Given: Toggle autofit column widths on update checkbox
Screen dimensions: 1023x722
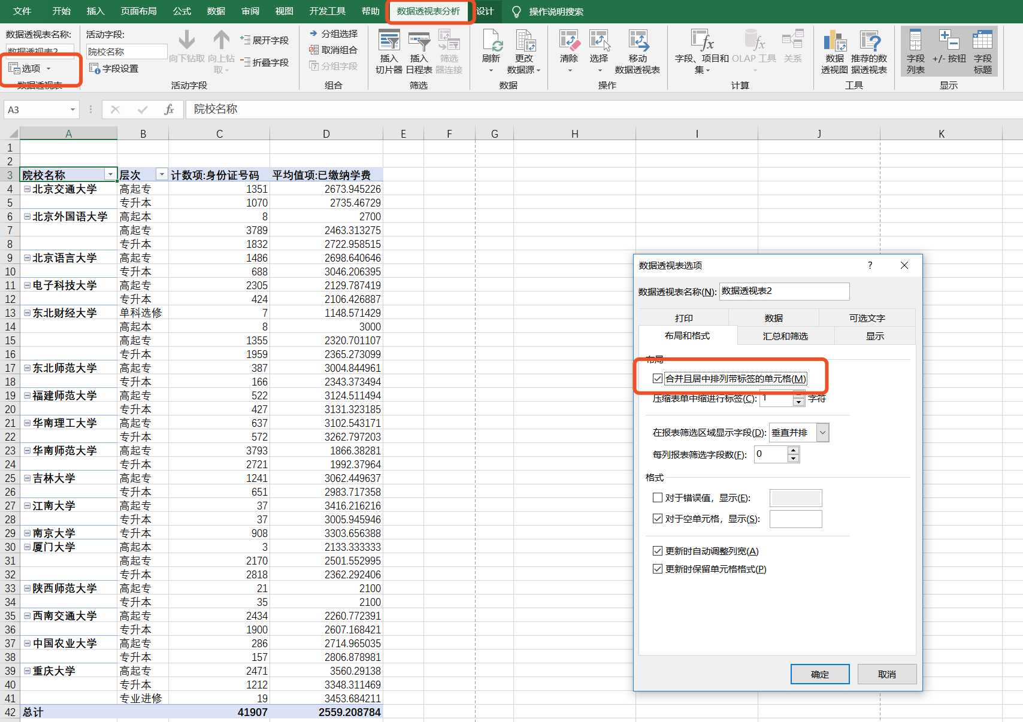Looking at the screenshot, I should (658, 551).
